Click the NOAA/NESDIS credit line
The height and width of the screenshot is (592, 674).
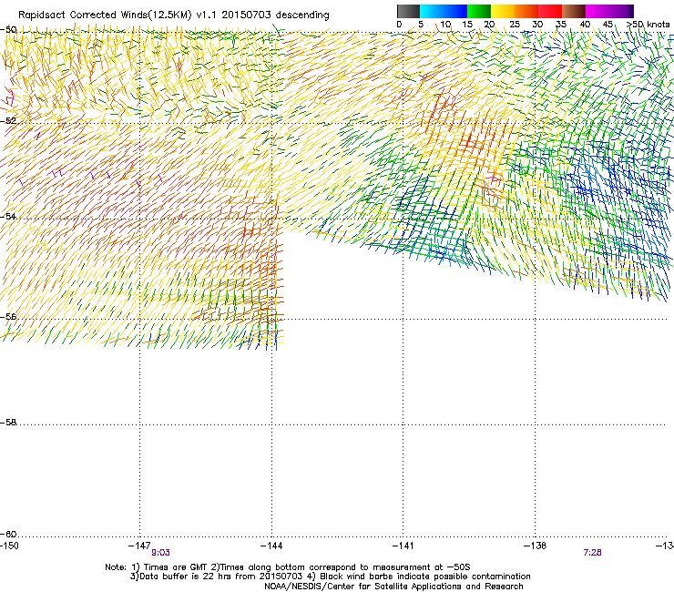click(393, 587)
